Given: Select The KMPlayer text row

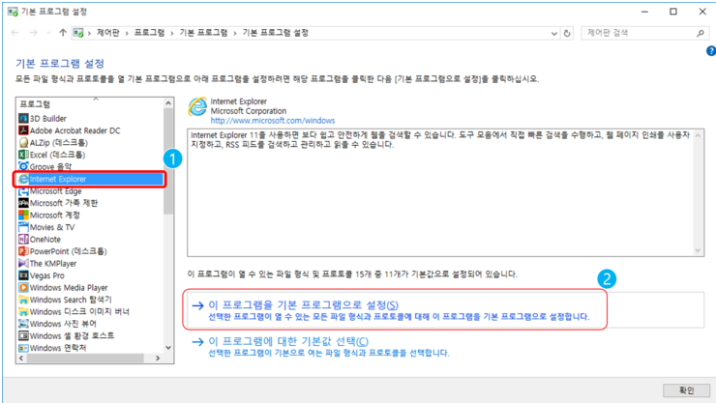Looking at the screenshot, I should coord(53,264).
